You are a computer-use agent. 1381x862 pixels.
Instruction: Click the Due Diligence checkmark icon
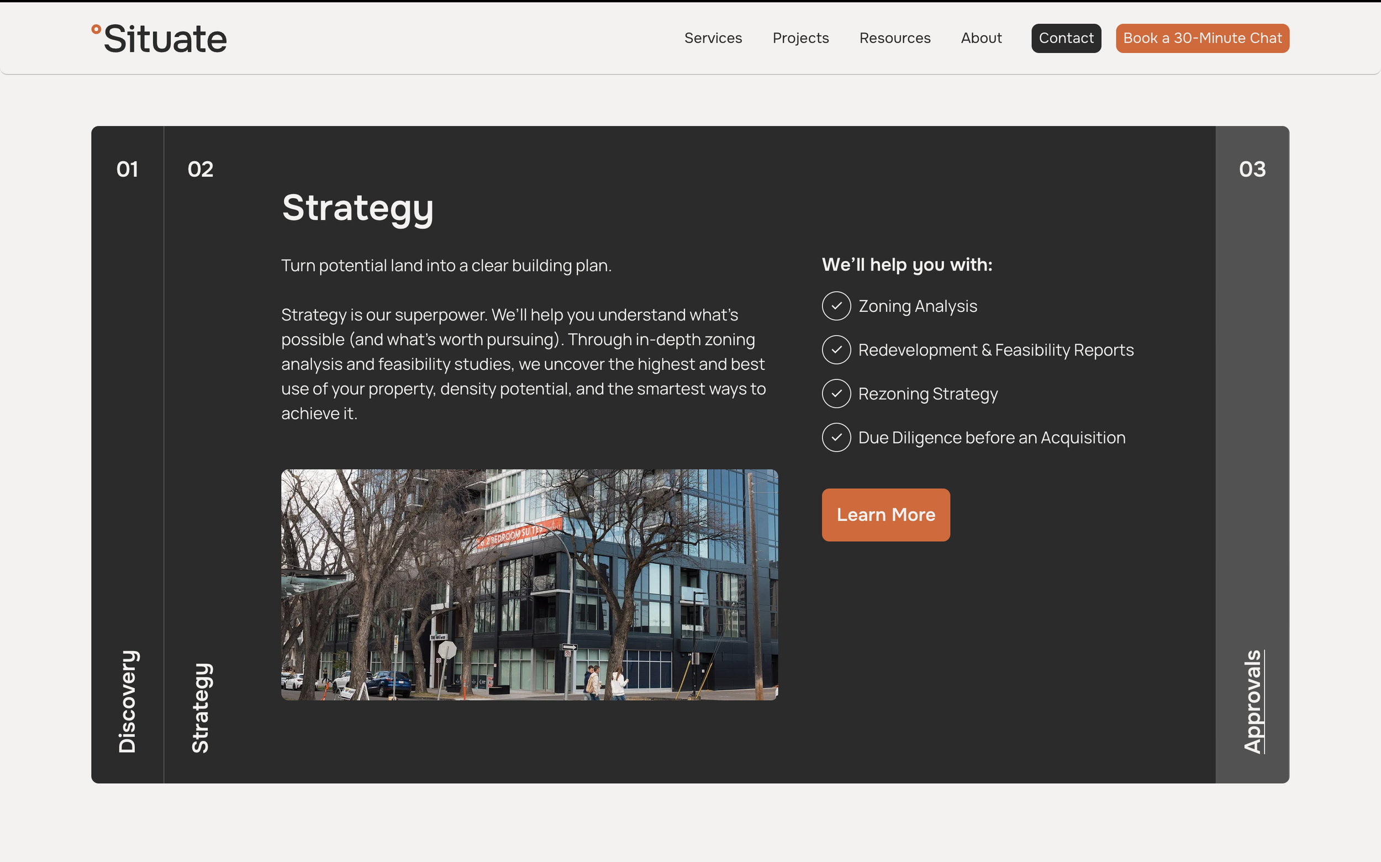[x=836, y=438]
